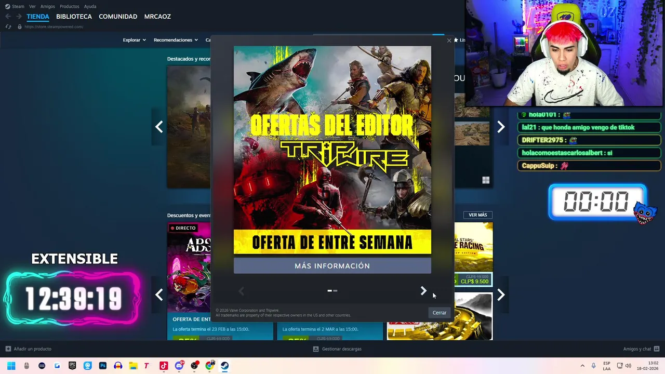Open Google Chrome from the taskbar

[x=210, y=366]
